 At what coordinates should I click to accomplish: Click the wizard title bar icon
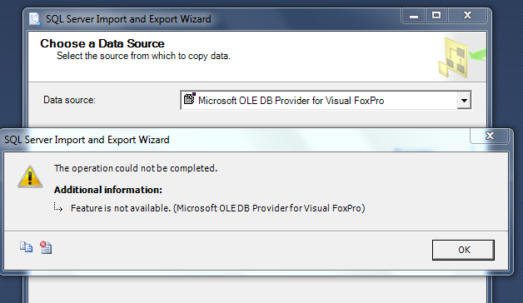(x=34, y=18)
